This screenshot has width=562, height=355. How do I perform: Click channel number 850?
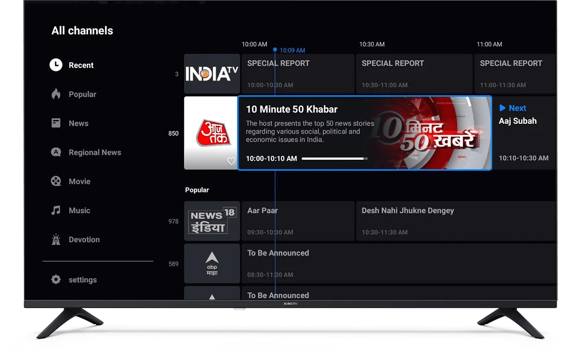click(174, 133)
